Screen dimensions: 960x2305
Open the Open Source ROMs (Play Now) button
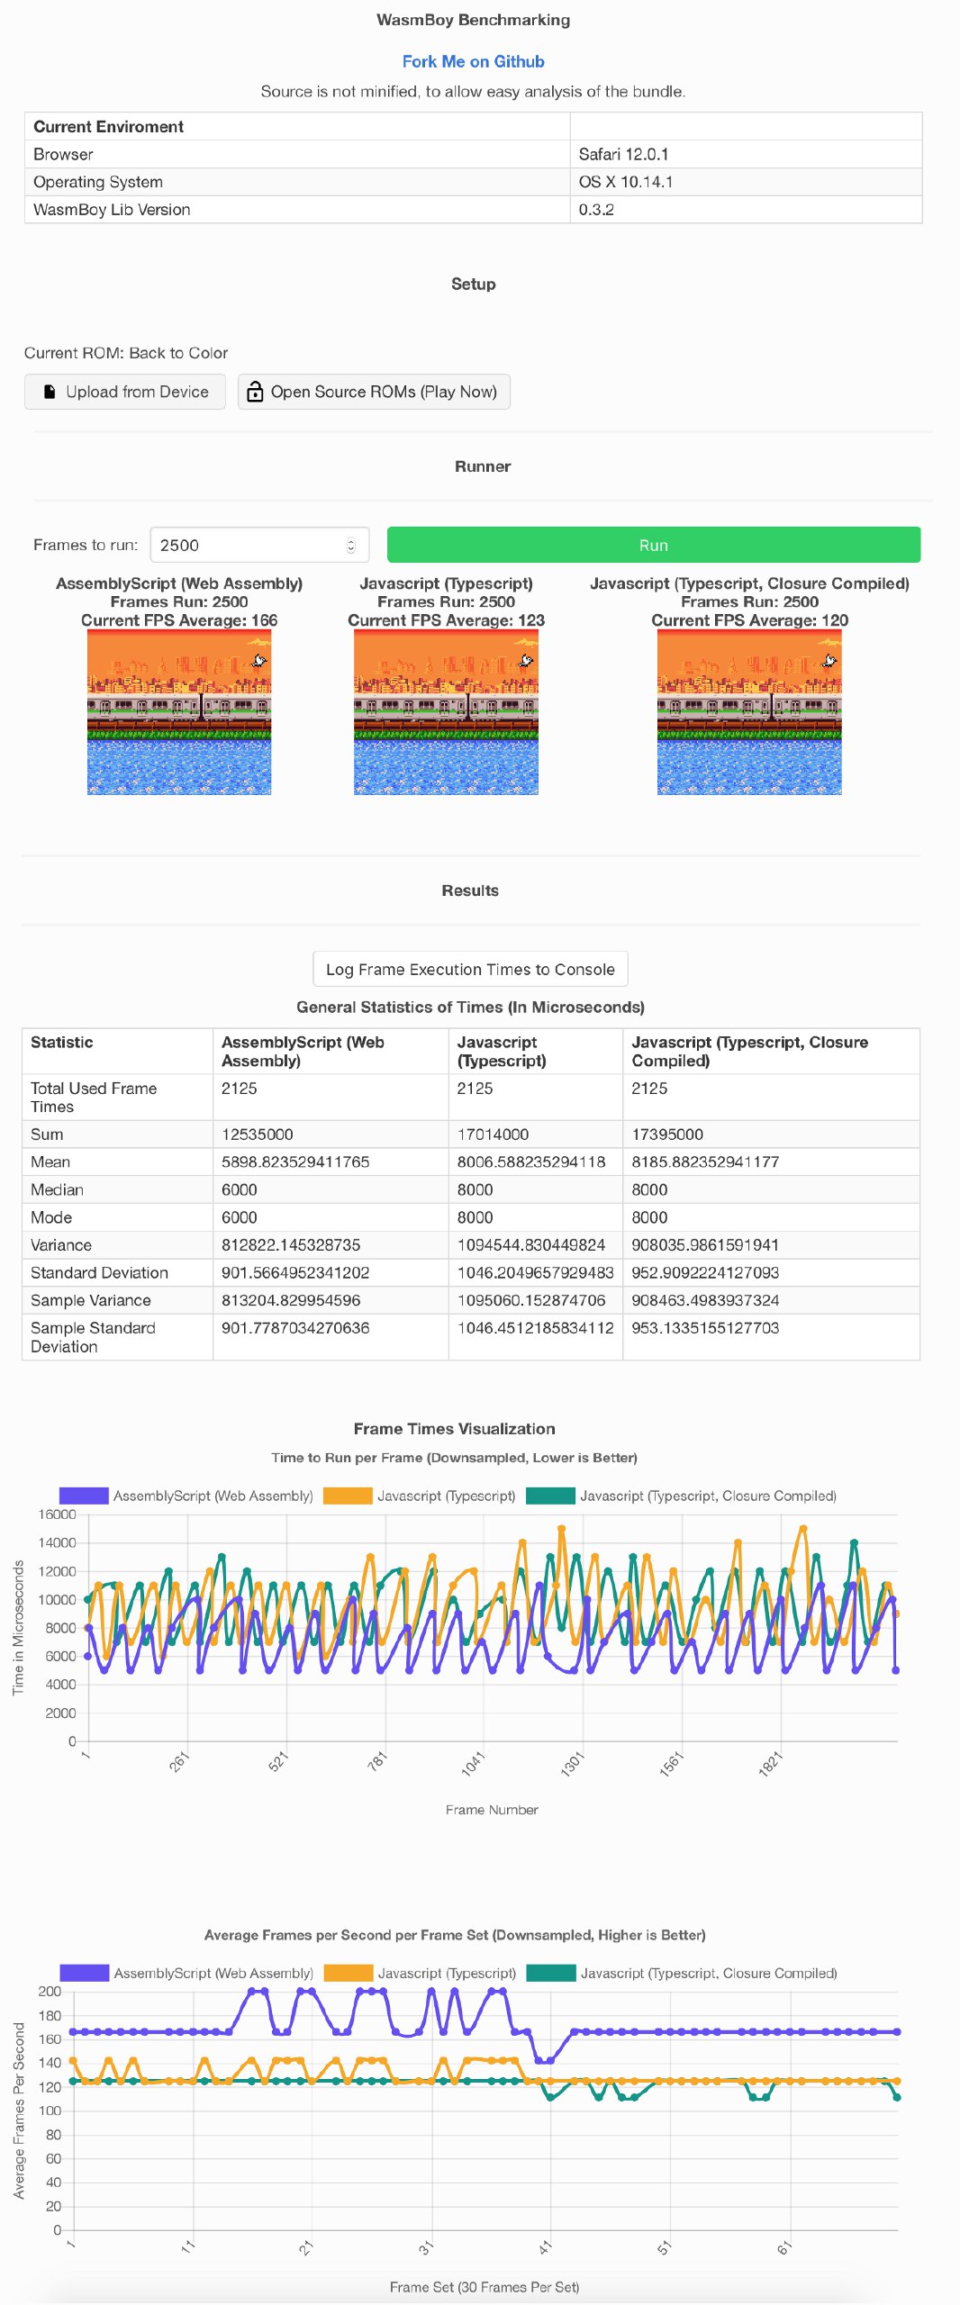click(x=374, y=392)
